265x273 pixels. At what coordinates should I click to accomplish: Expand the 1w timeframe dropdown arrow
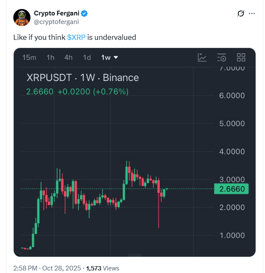tap(116, 57)
